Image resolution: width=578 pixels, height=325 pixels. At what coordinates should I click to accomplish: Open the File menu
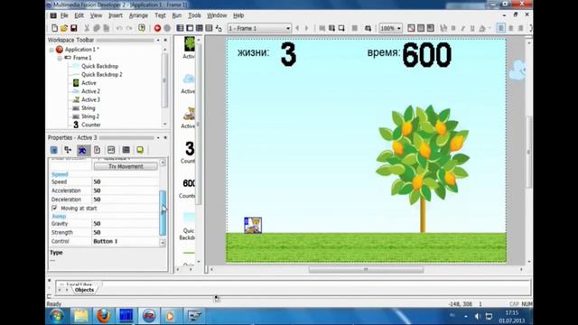64,15
